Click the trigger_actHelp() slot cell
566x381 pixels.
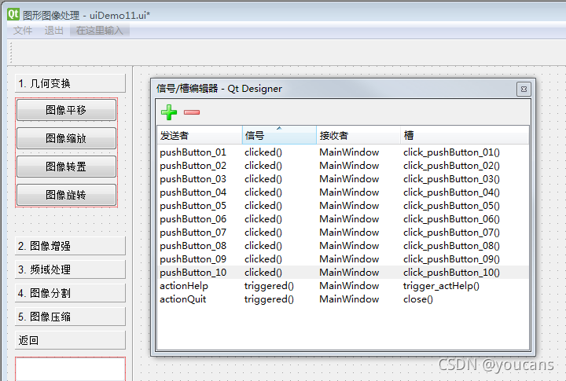tap(441, 286)
